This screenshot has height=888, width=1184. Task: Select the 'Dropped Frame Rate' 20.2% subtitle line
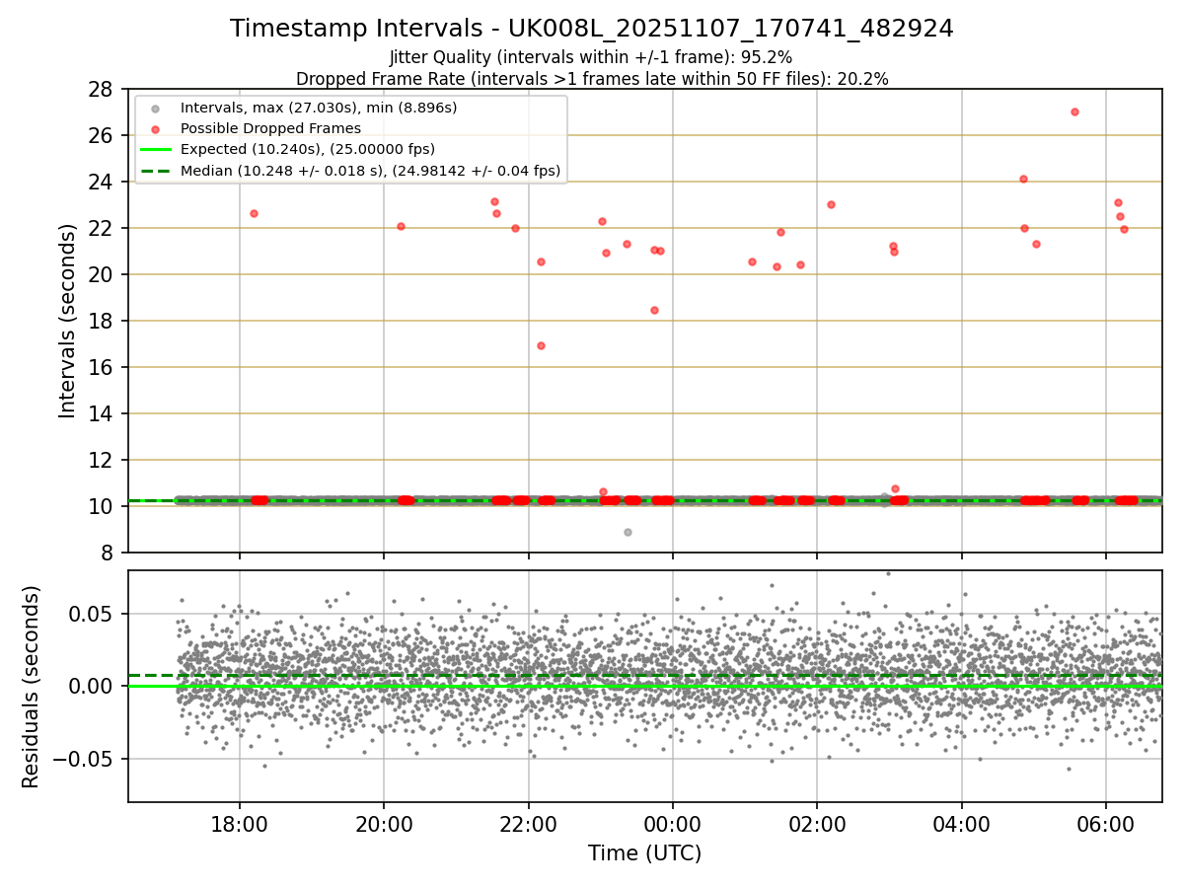pyautogui.click(x=592, y=79)
